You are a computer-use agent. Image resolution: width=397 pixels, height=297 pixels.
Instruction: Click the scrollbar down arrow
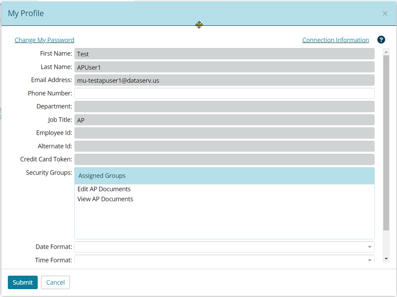click(x=386, y=259)
